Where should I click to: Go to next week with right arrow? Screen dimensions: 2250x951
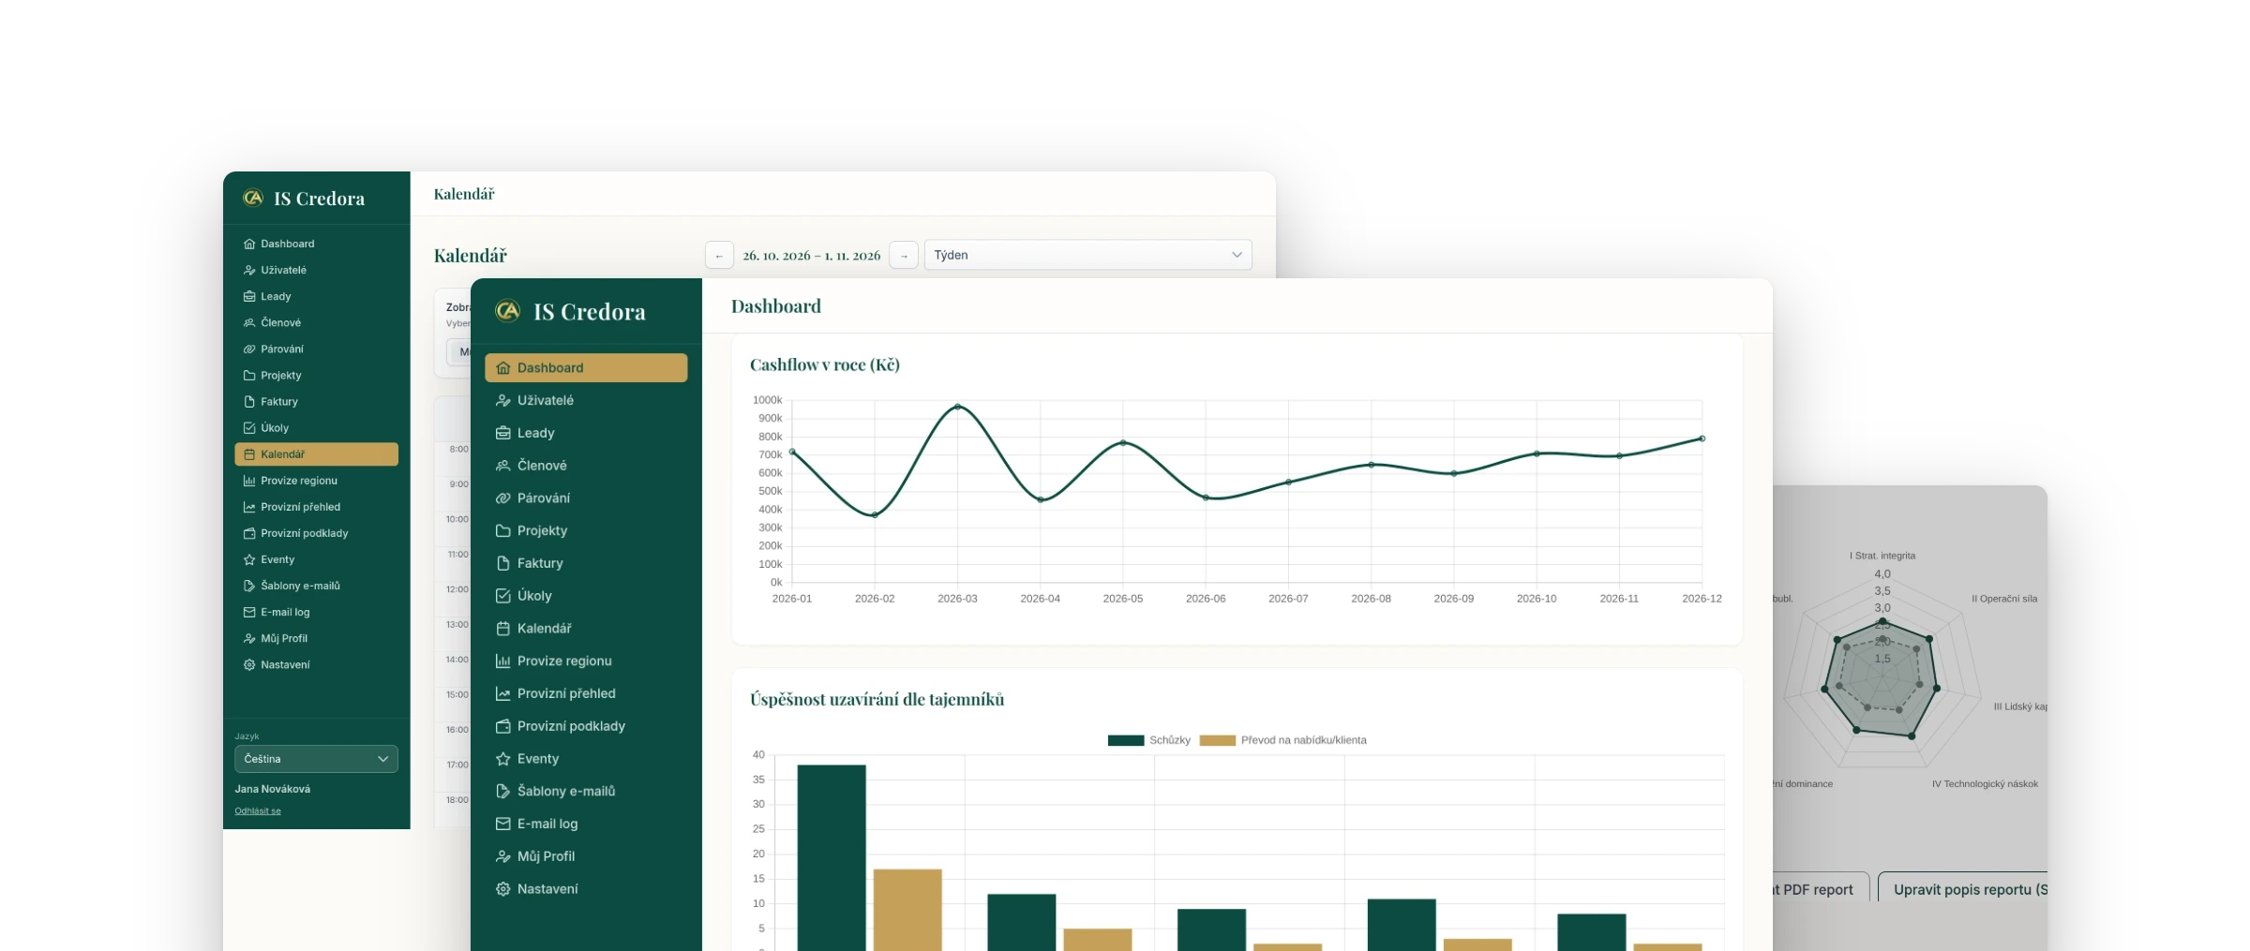(x=904, y=255)
